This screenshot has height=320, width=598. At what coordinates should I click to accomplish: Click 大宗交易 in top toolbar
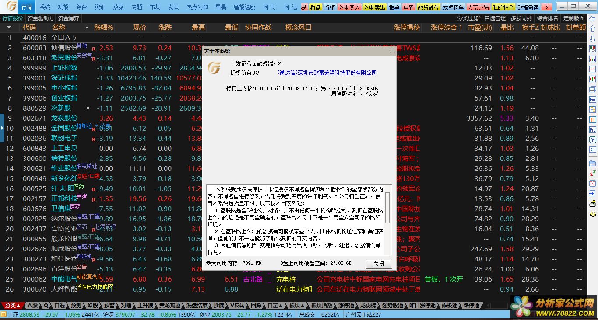point(478,7)
